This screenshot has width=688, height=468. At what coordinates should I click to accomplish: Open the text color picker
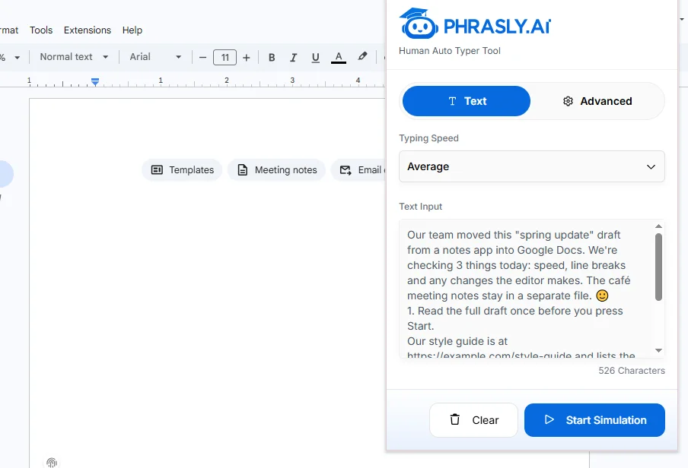click(339, 58)
